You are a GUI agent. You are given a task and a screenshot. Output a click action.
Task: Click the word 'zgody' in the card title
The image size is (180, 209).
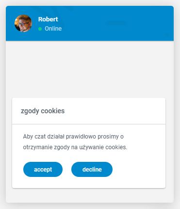click(x=30, y=111)
